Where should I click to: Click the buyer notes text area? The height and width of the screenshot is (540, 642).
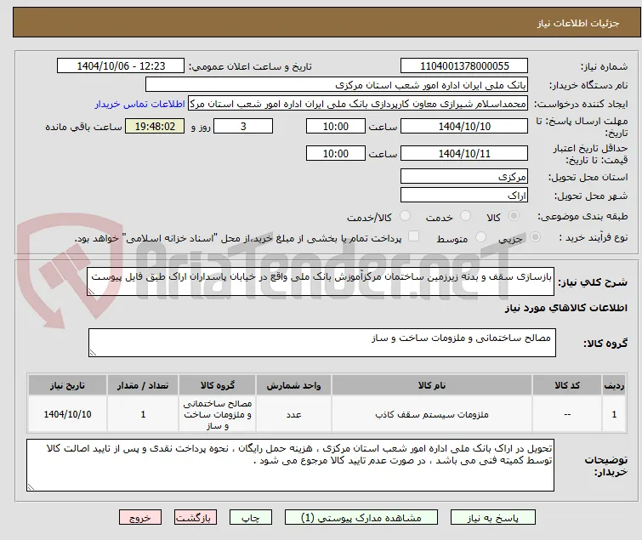point(290,465)
